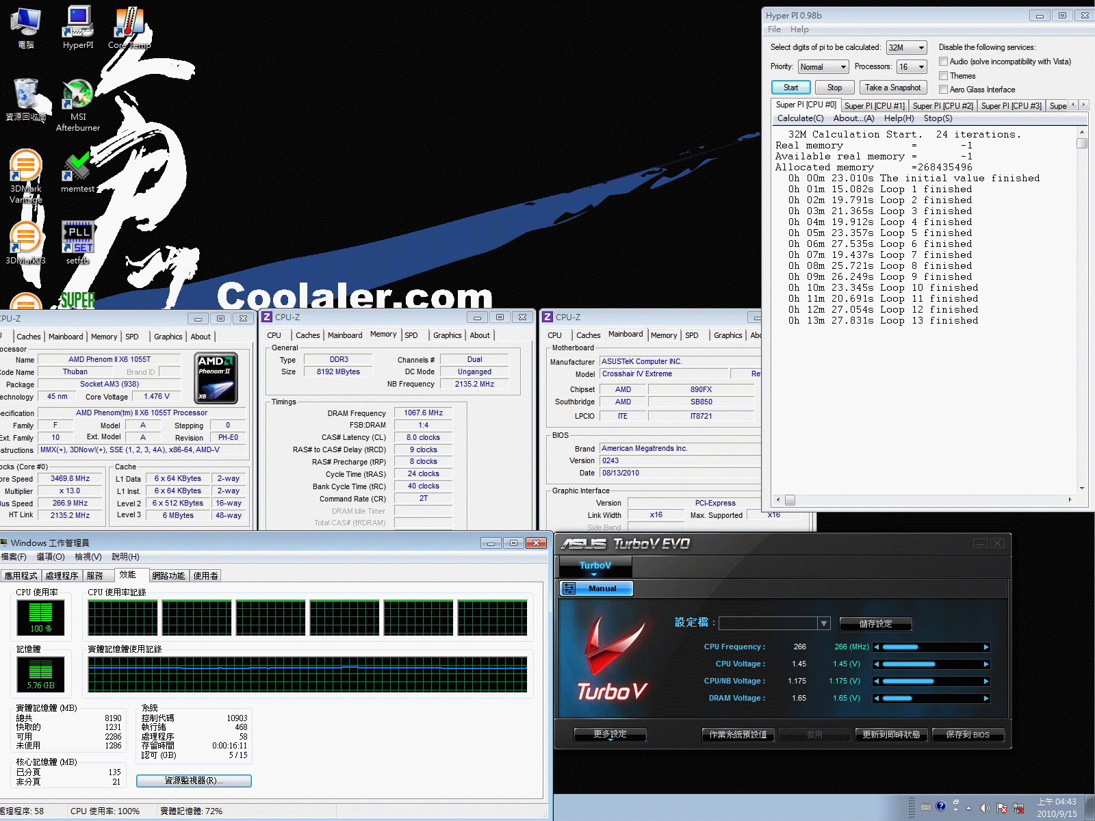Viewport: 1095px width, 821px height.
Task: Click the AMD Phenom II logo in CPU-Z
Action: 216,378
